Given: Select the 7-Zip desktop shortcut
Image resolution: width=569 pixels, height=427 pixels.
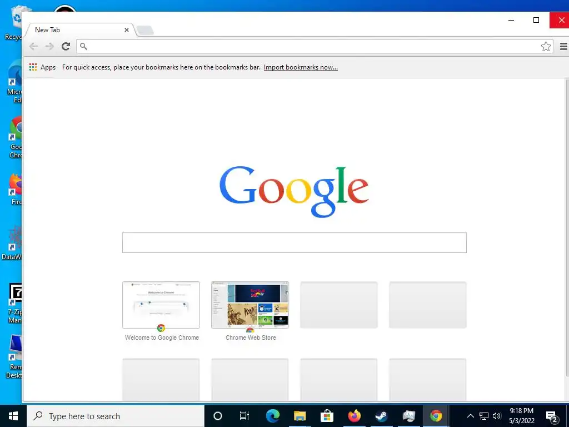Looking at the screenshot, I should (x=14, y=304).
